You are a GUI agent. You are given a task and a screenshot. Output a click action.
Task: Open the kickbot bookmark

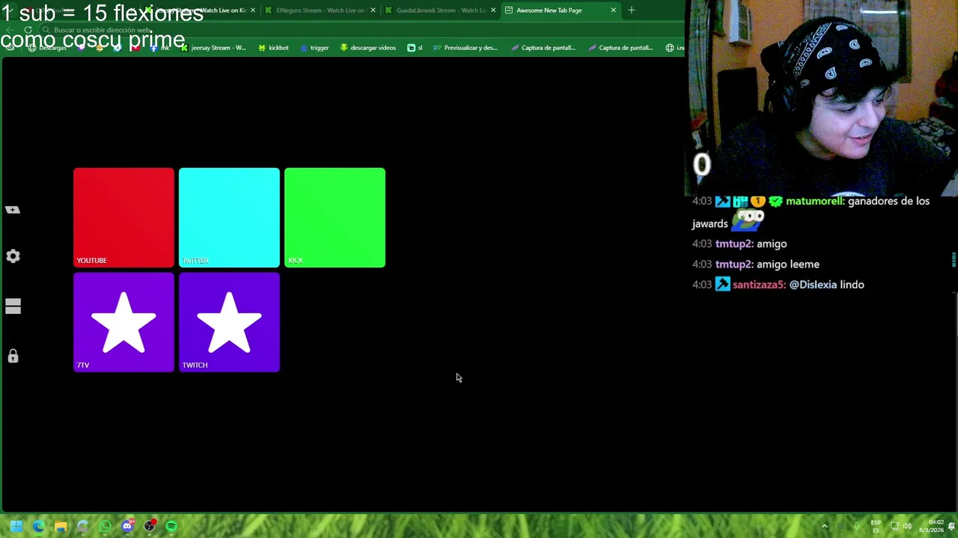point(273,48)
